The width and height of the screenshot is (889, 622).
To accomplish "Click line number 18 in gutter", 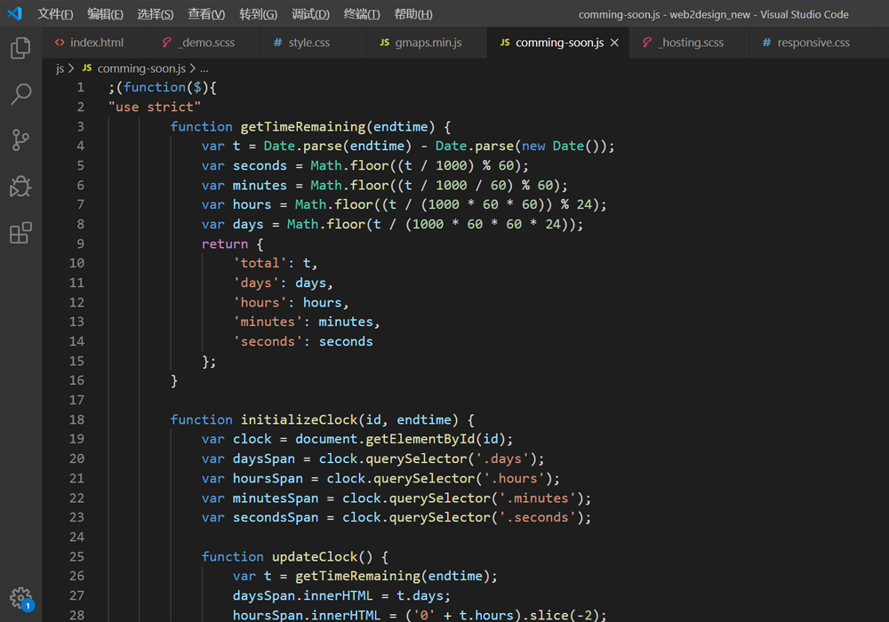I will coord(77,419).
